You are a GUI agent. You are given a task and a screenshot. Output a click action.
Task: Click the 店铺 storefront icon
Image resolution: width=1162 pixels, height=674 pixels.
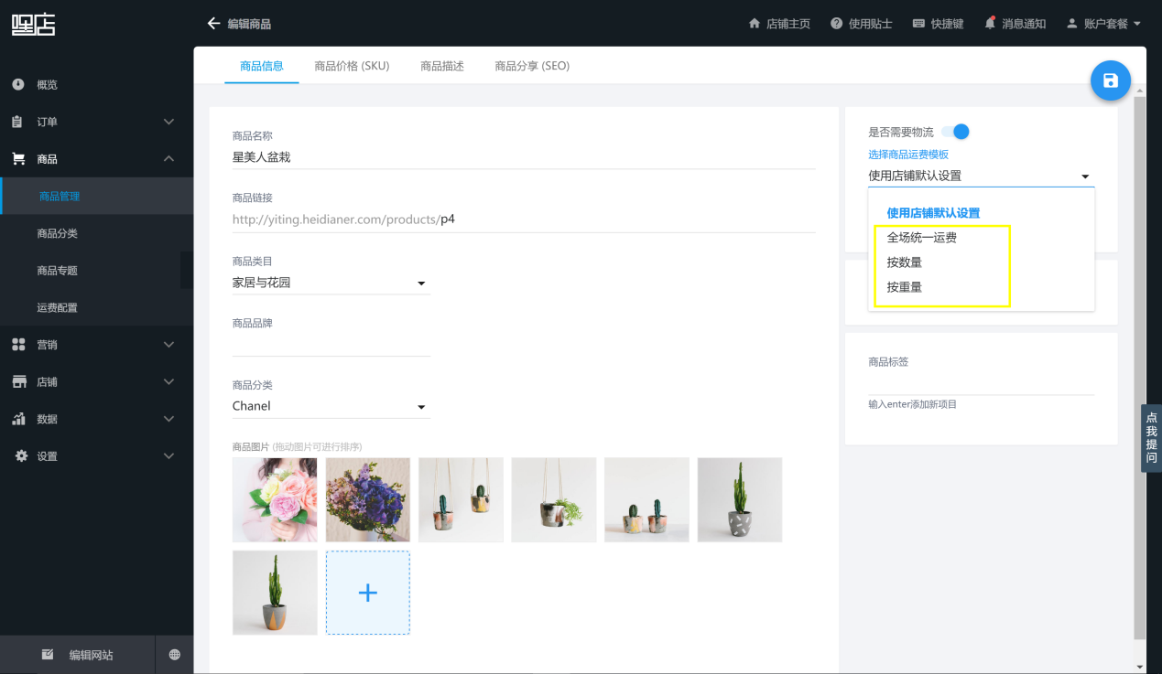point(18,381)
